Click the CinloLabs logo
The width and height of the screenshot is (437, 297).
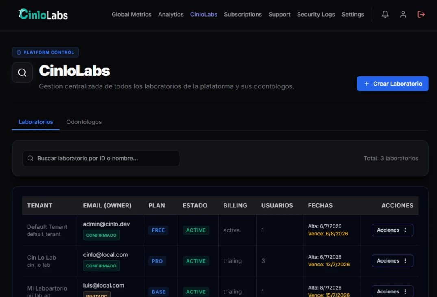(43, 14)
